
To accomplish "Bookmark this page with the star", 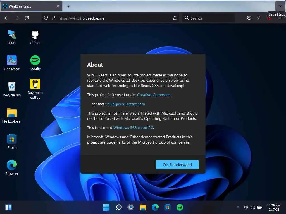I will [x=175, y=18].
